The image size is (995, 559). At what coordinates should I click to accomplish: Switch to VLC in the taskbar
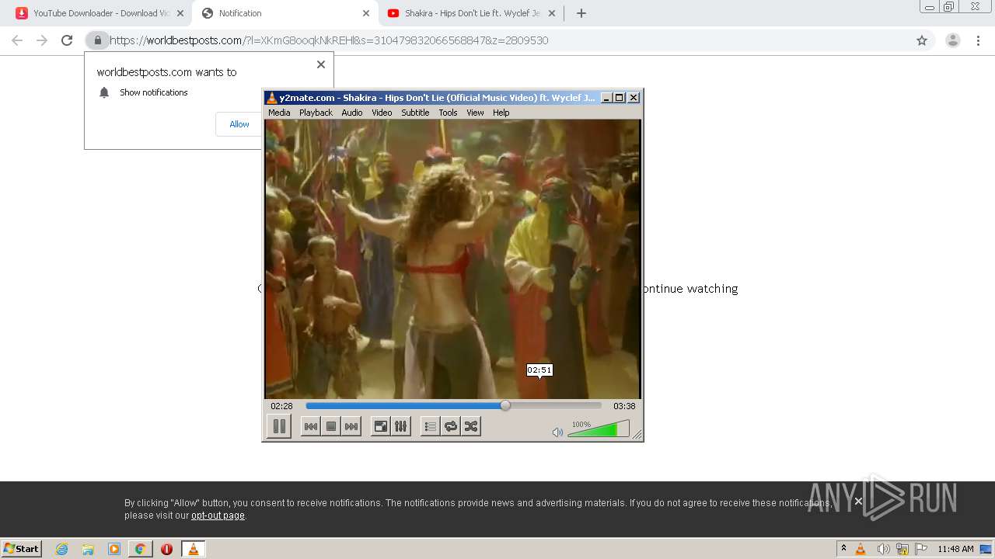click(x=193, y=549)
